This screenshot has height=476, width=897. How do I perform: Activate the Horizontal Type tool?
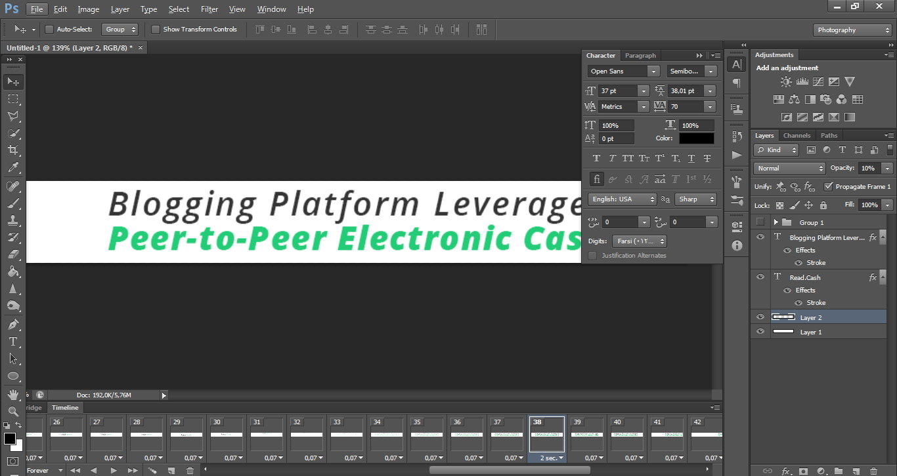tap(13, 342)
